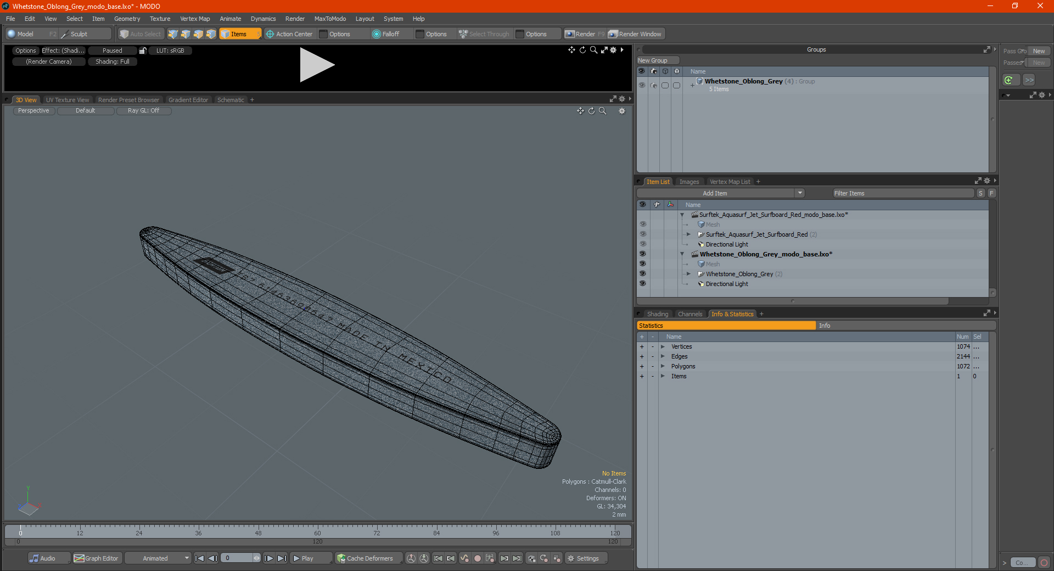Switch to the Channels tab
Image resolution: width=1054 pixels, height=571 pixels.
point(690,314)
